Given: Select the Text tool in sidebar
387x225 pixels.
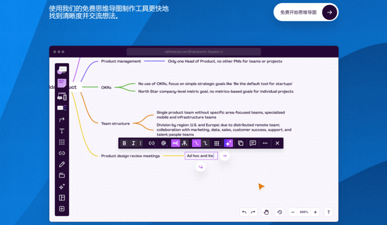Looking at the screenshot, I should coord(62,131).
